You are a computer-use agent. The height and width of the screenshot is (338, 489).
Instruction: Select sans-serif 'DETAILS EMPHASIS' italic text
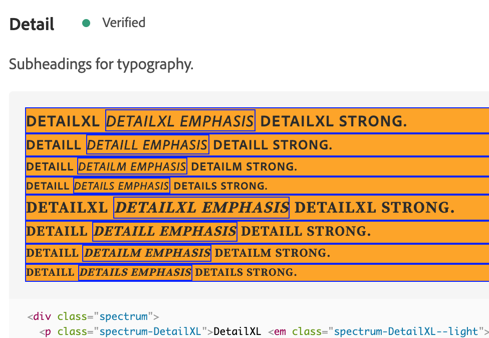click(122, 186)
